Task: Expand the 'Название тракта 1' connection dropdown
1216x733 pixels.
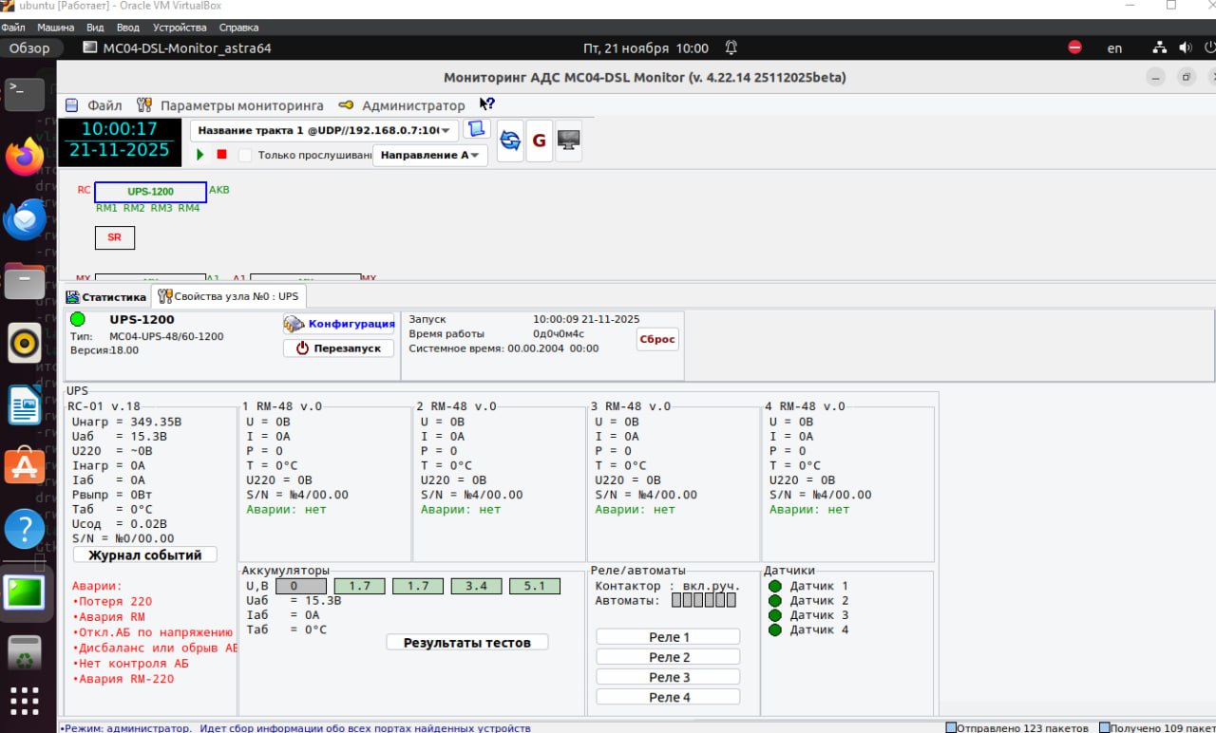Action: (324, 130)
